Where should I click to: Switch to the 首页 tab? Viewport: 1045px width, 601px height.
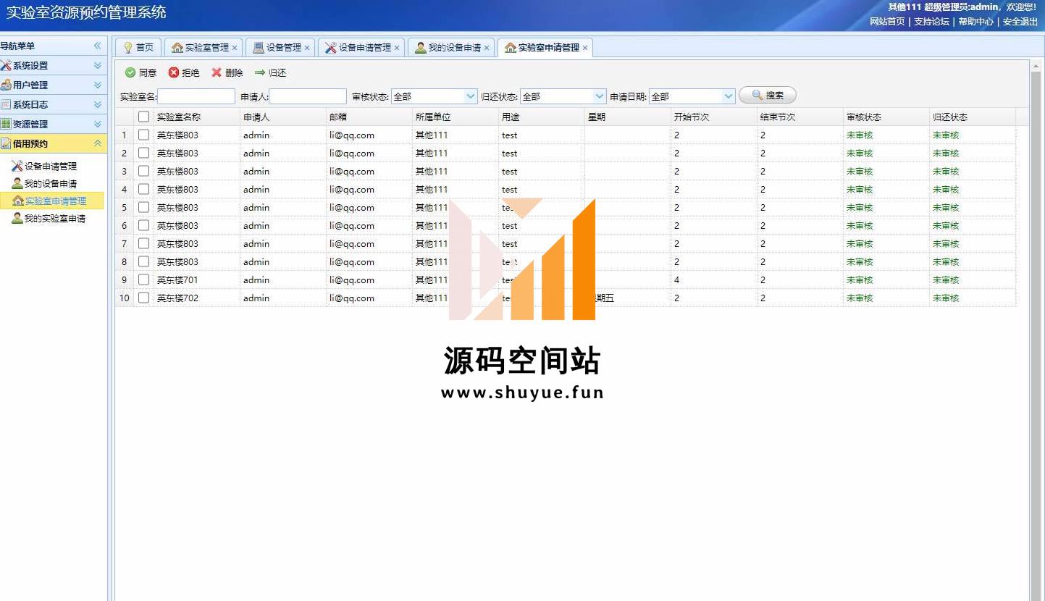138,48
